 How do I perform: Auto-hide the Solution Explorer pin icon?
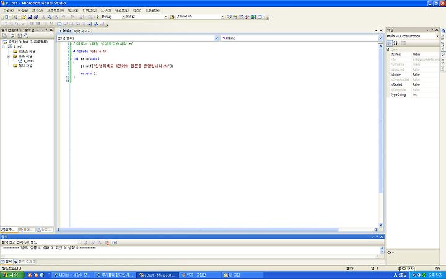click(x=46, y=30)
